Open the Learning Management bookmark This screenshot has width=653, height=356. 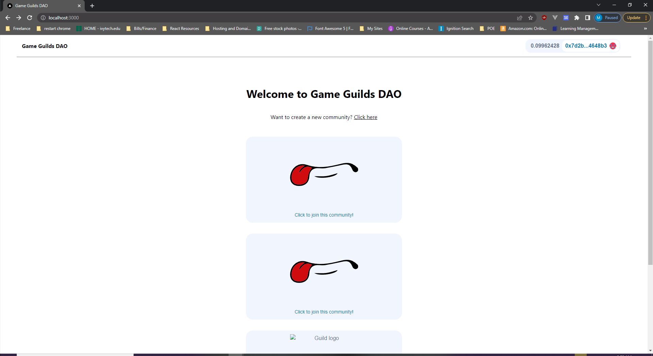click(576, 29)
